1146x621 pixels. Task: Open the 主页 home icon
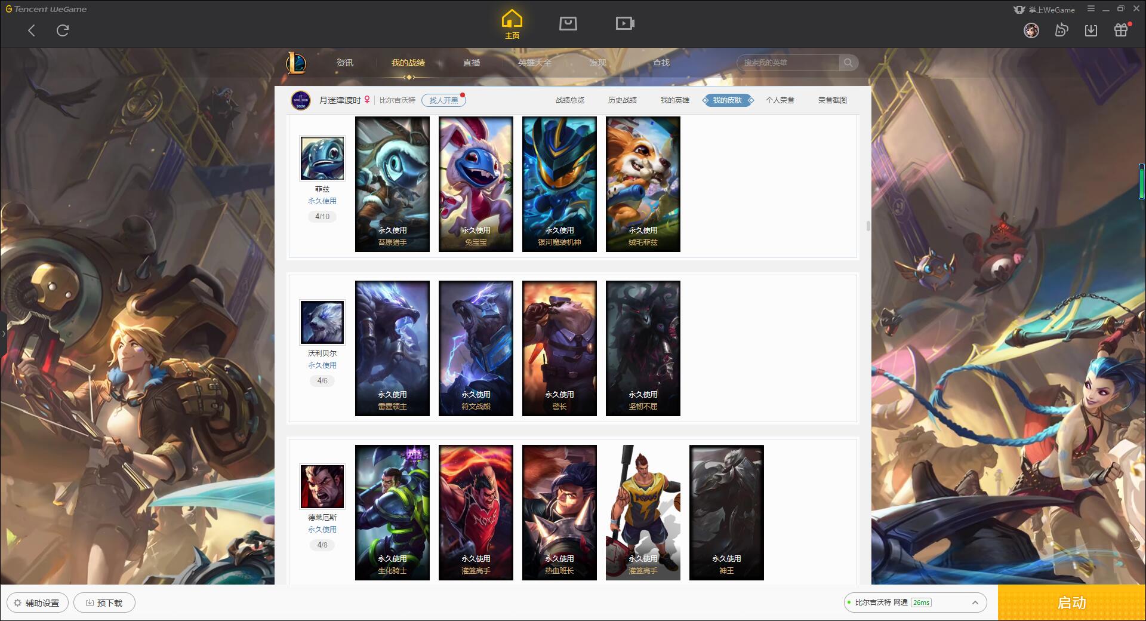point(512,24)
